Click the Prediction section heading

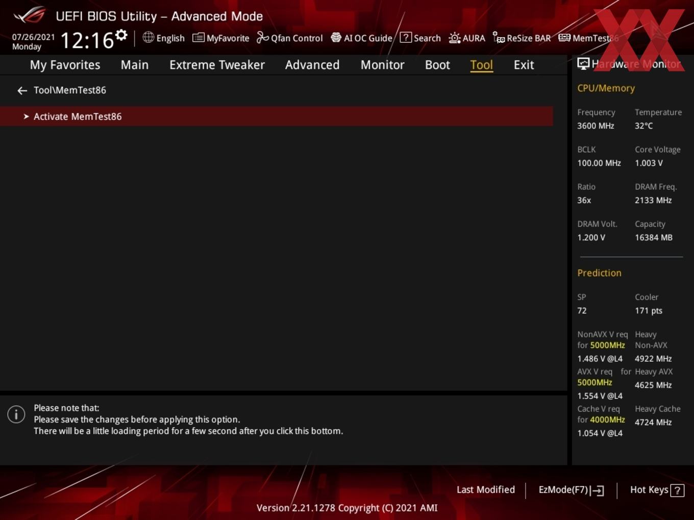[x=599, y=273]
